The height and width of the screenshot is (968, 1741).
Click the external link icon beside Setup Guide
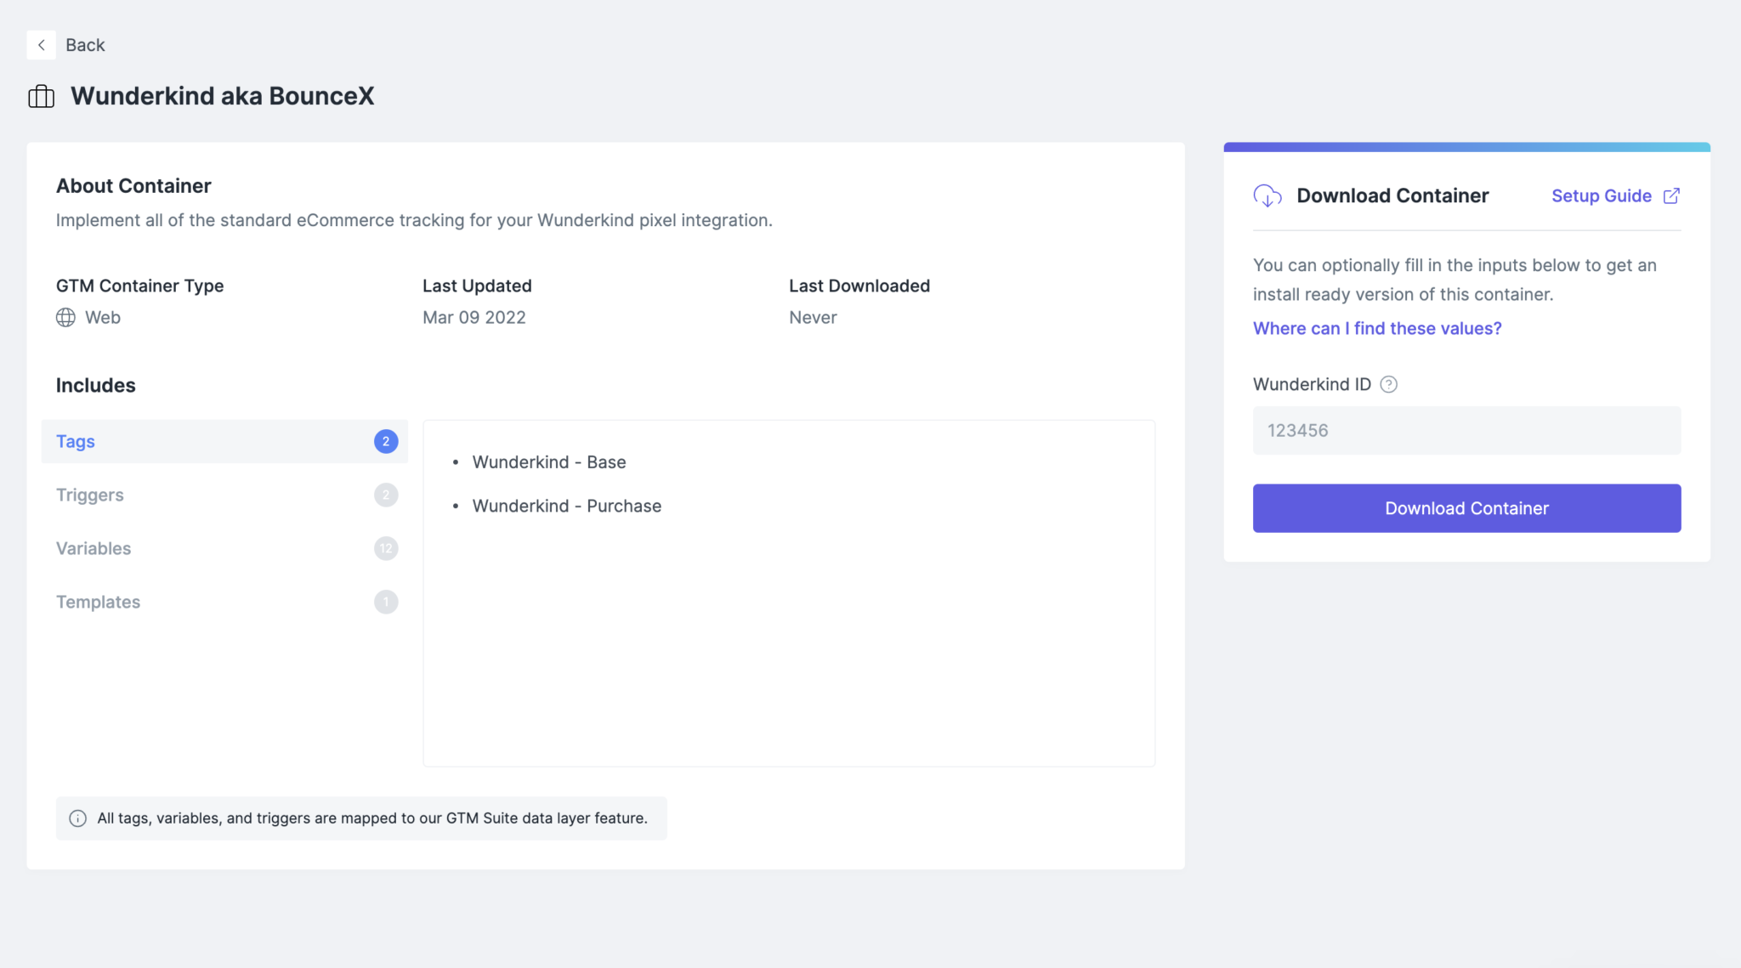point(1671,196)
